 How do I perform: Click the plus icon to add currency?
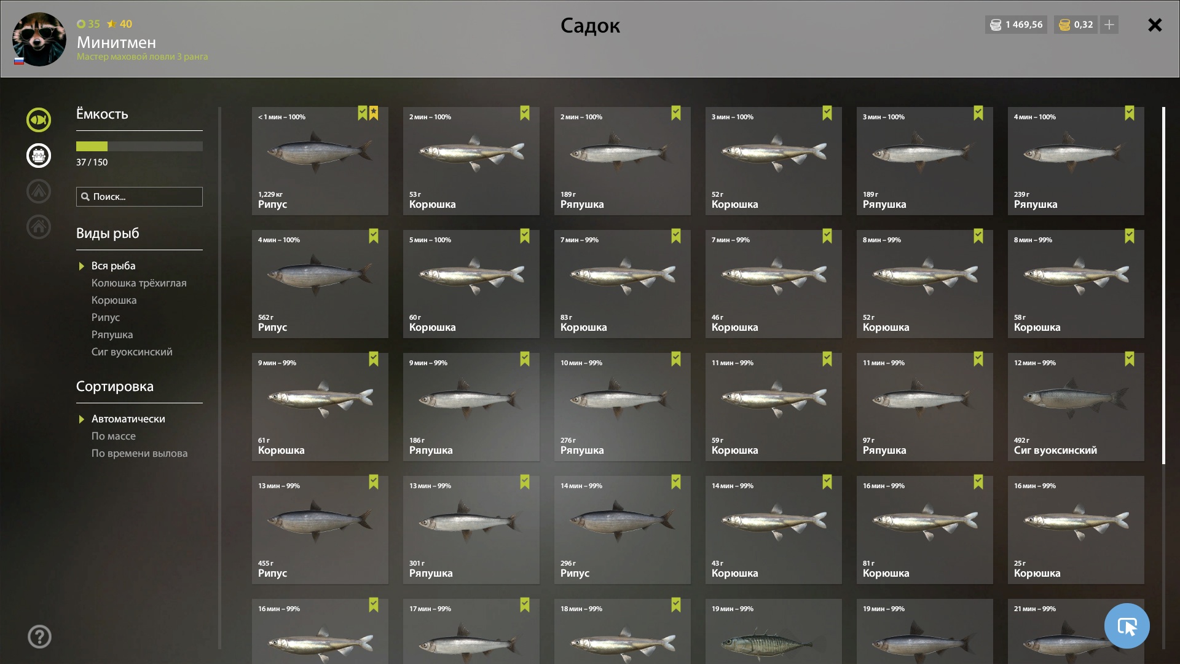point(1109,25)
